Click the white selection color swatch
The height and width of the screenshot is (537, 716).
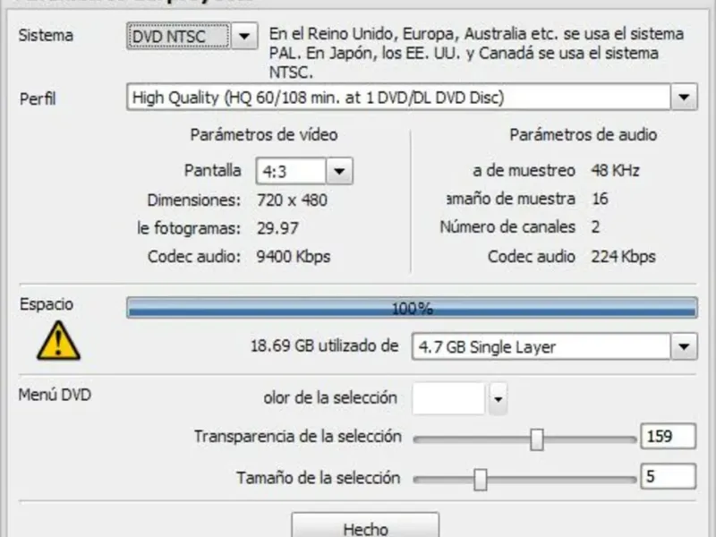(x=448, y=398)
